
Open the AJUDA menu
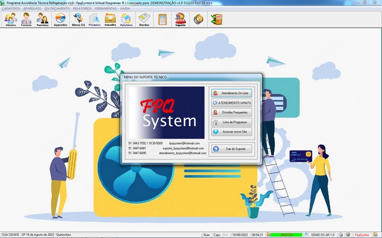click(125, 9)
